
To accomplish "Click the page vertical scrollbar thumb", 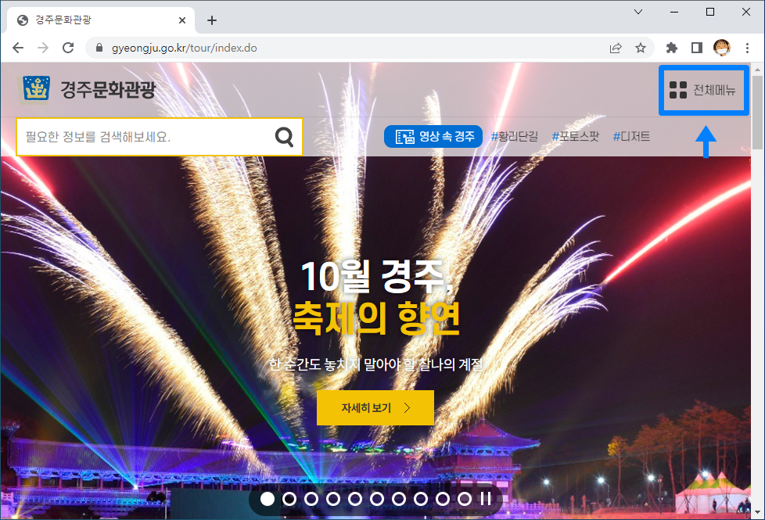I will [757, 113].
